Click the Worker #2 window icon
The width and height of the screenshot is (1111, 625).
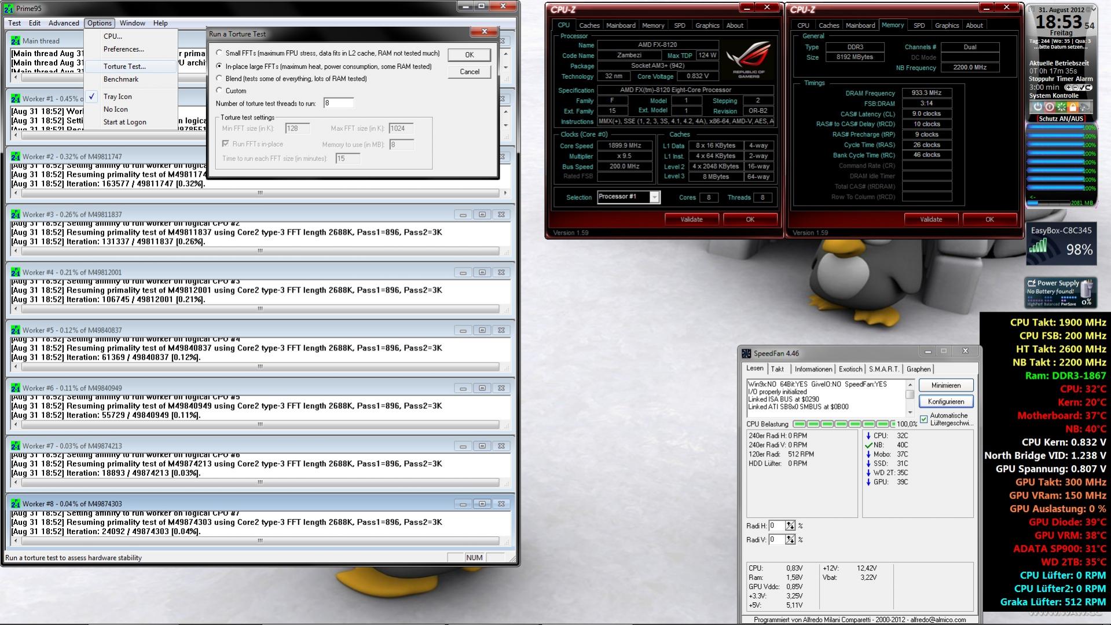[x=16, y=156]
